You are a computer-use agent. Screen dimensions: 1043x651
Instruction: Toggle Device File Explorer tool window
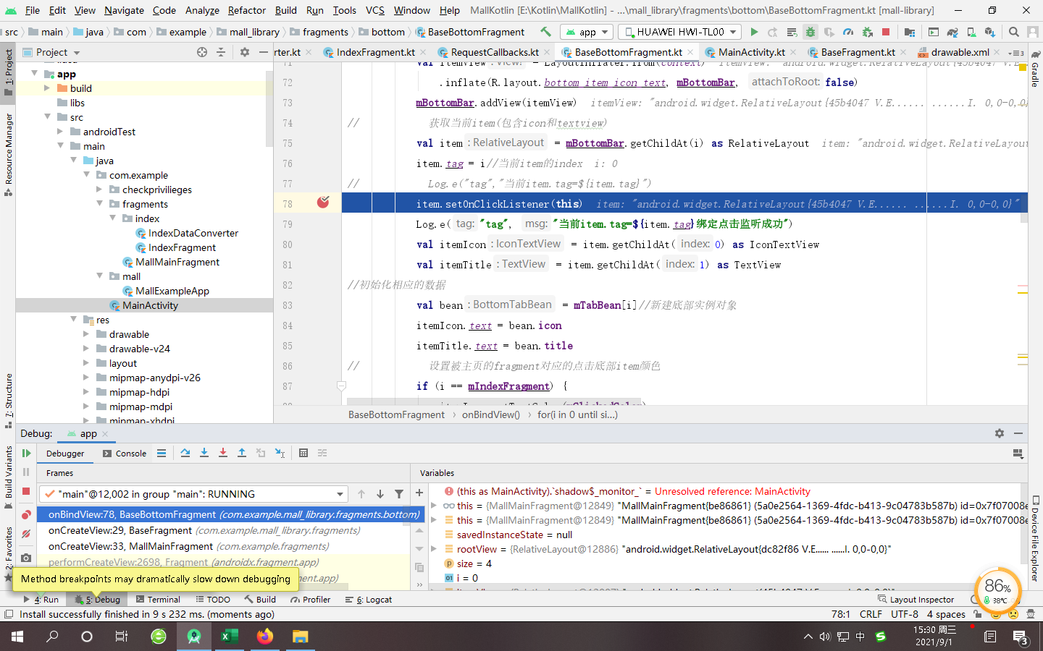pyautogui.click(x=1035, y=539)
